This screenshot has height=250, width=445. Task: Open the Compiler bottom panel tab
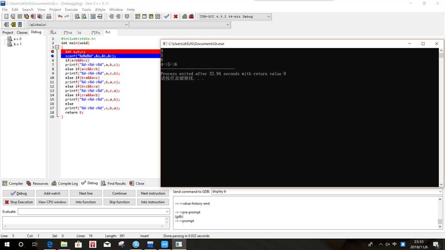point(13,183)
